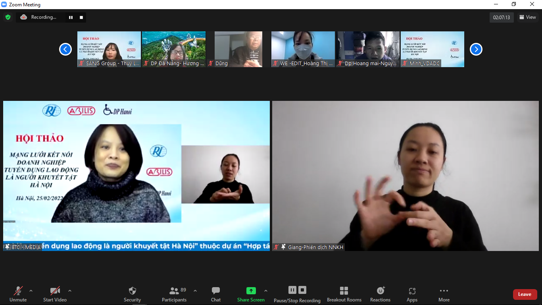Select the Giang-Phiên dịch NNKH video tile

406,176
